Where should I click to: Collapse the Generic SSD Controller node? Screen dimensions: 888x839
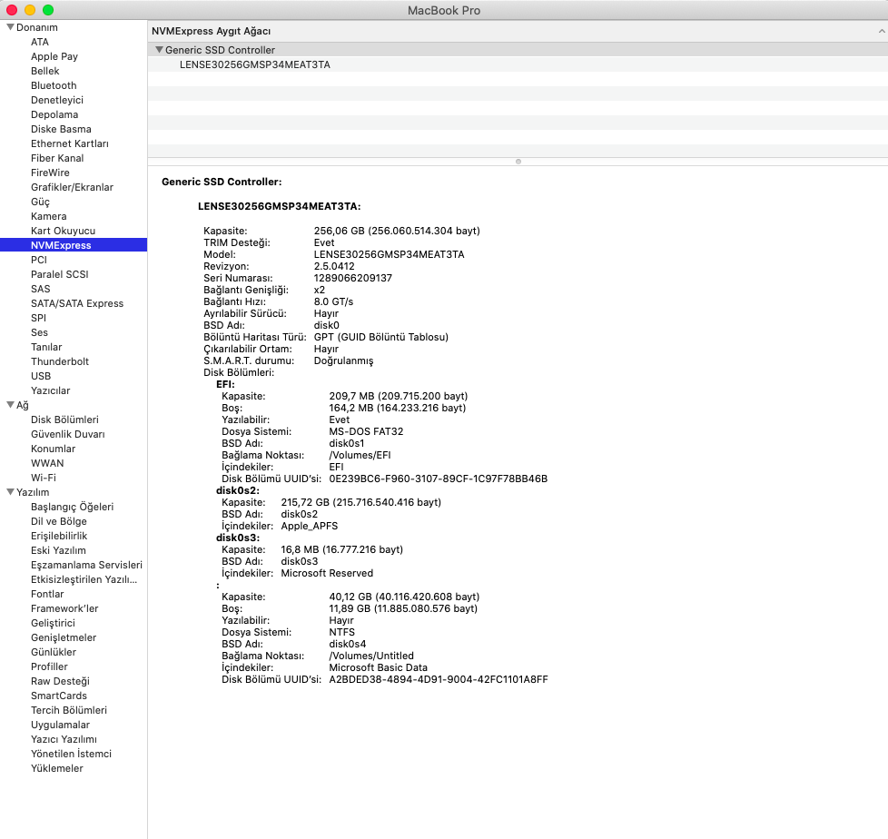[x=160, y=50]
